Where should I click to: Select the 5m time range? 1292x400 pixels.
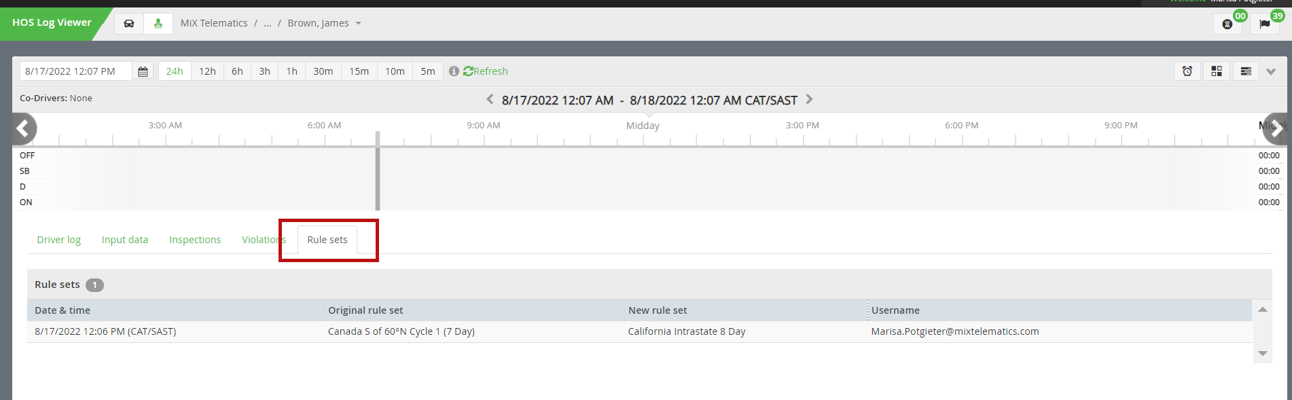(x=428, y=71)
